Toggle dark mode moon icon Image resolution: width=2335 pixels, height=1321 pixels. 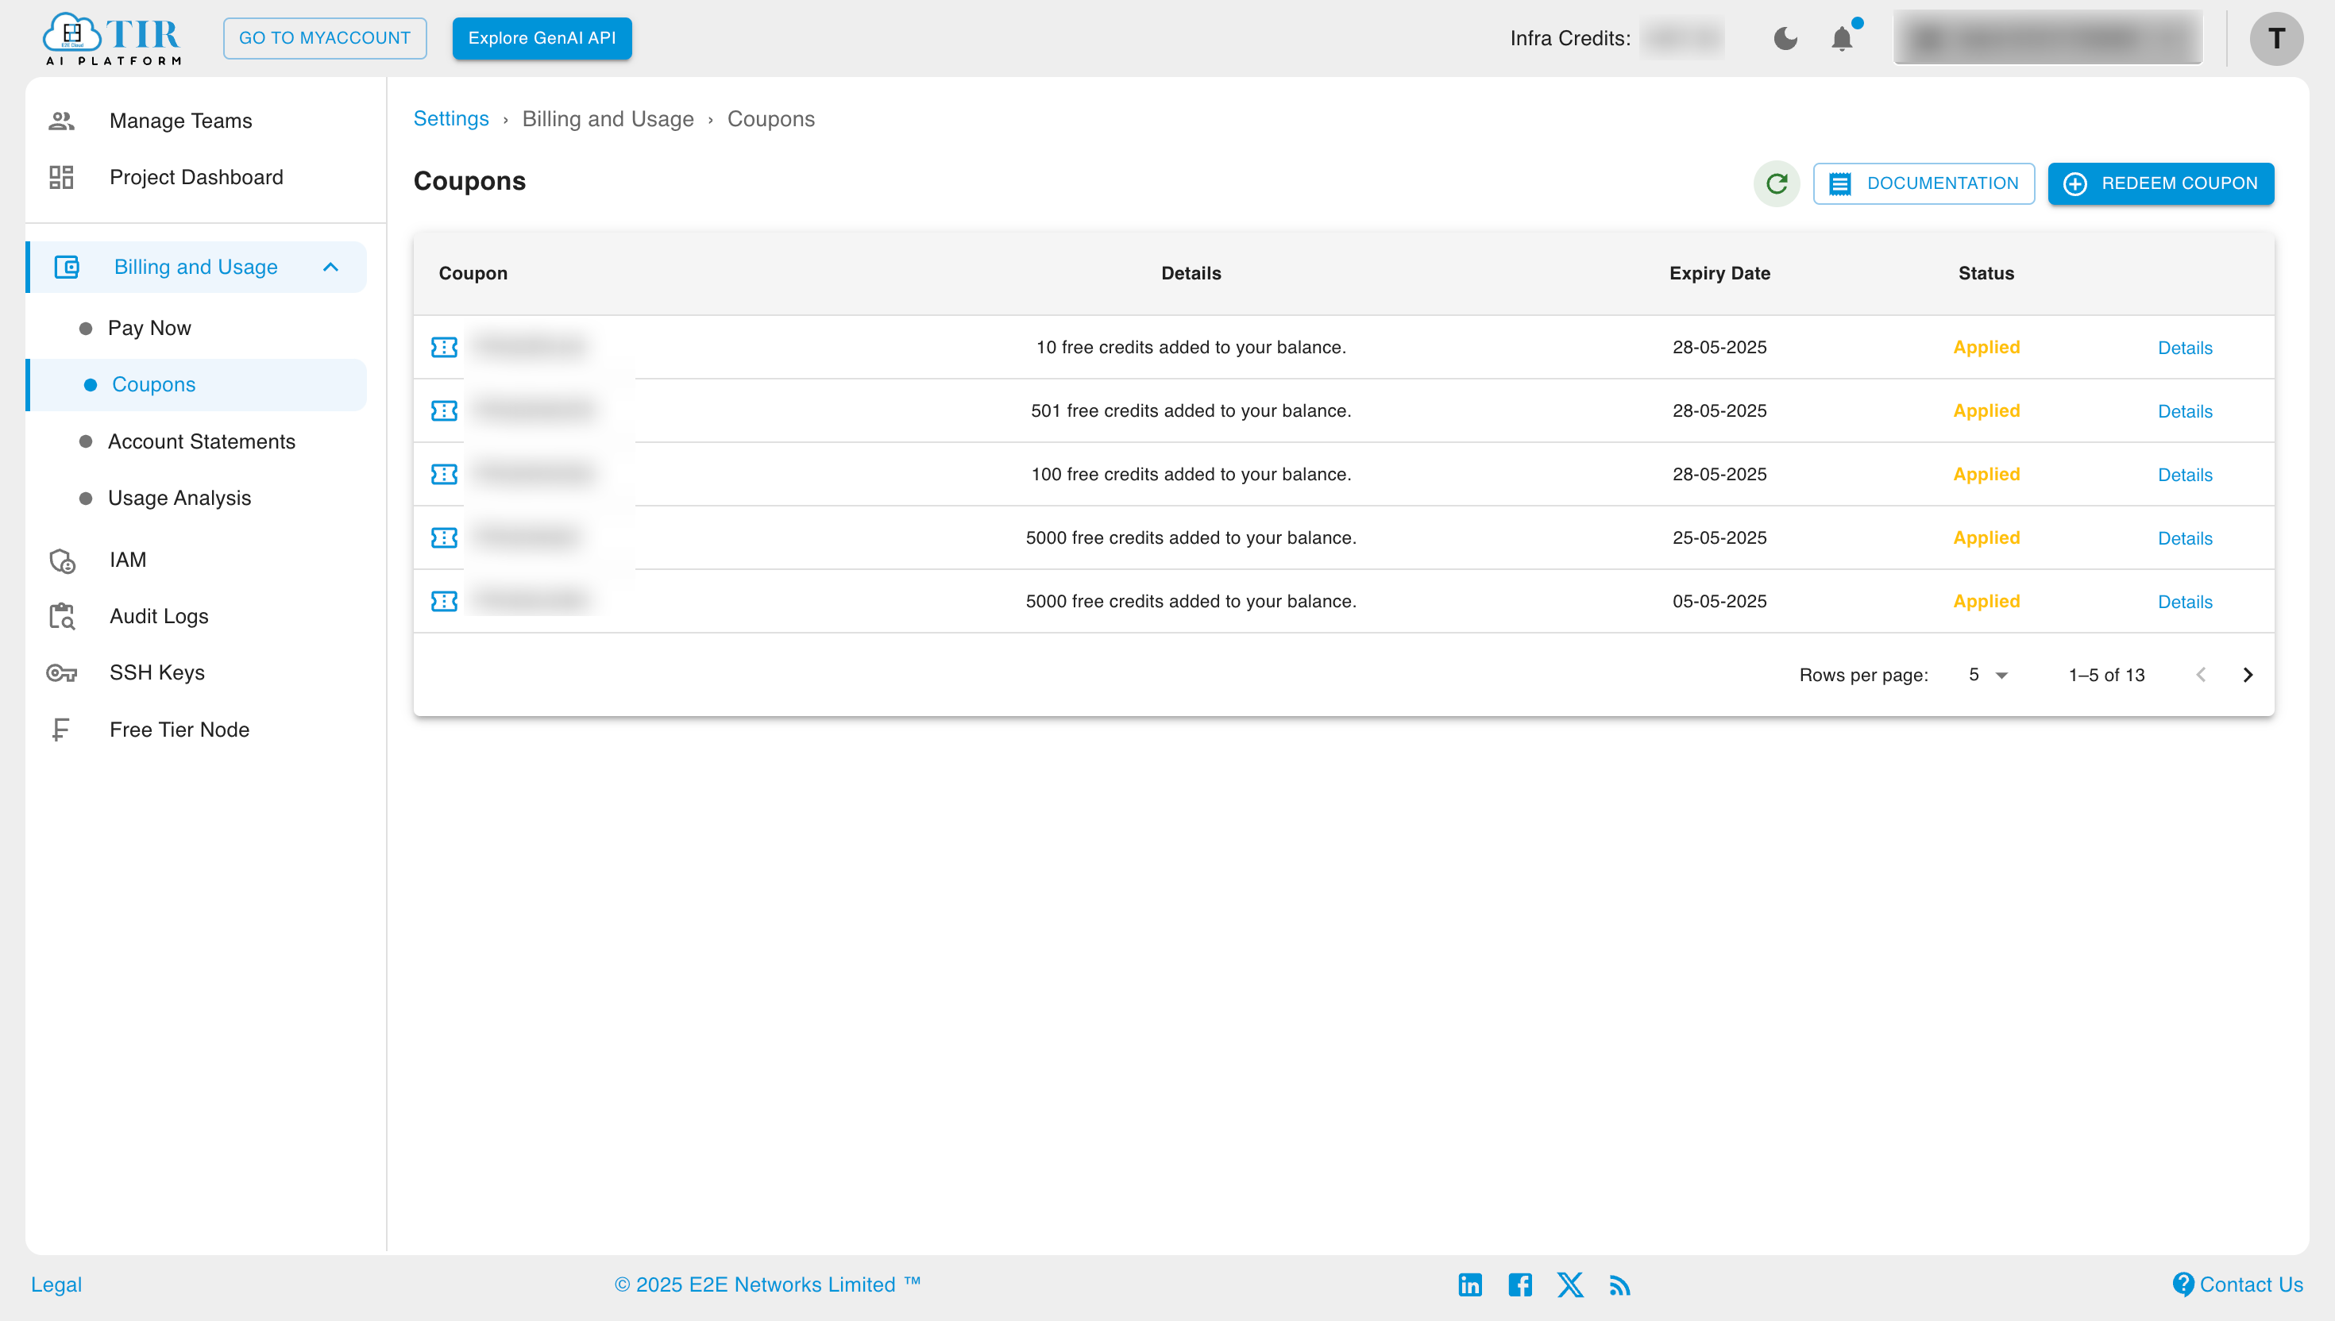click(1785, 38)
